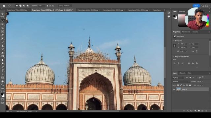The height and width of the screenshot is (118, 211).
Task: Select the Horizontal Type tool
Action: (3, 70)
